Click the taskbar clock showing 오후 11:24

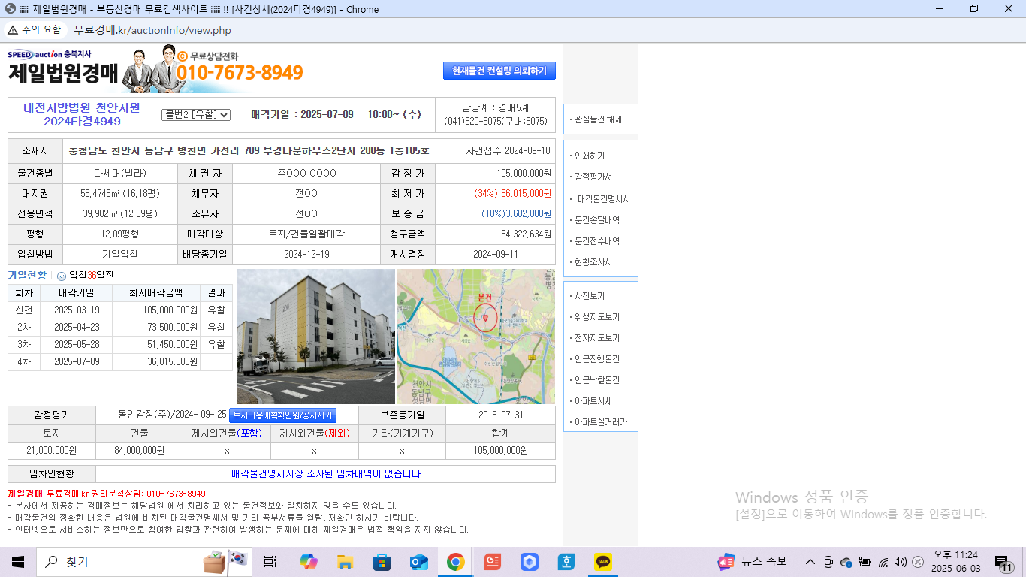[955, 562]
